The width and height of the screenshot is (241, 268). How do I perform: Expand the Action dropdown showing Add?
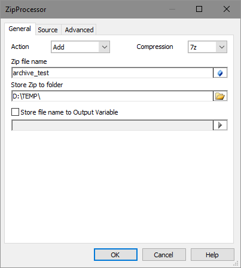pyautogui.click(x=80, y=47)
